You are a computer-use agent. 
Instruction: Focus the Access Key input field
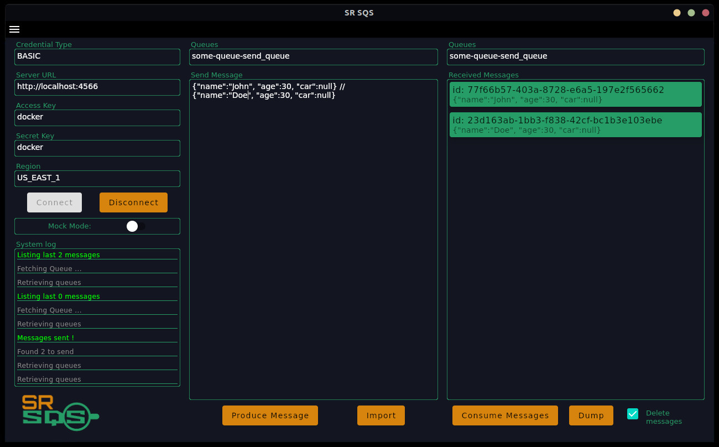tap(97, 117)
